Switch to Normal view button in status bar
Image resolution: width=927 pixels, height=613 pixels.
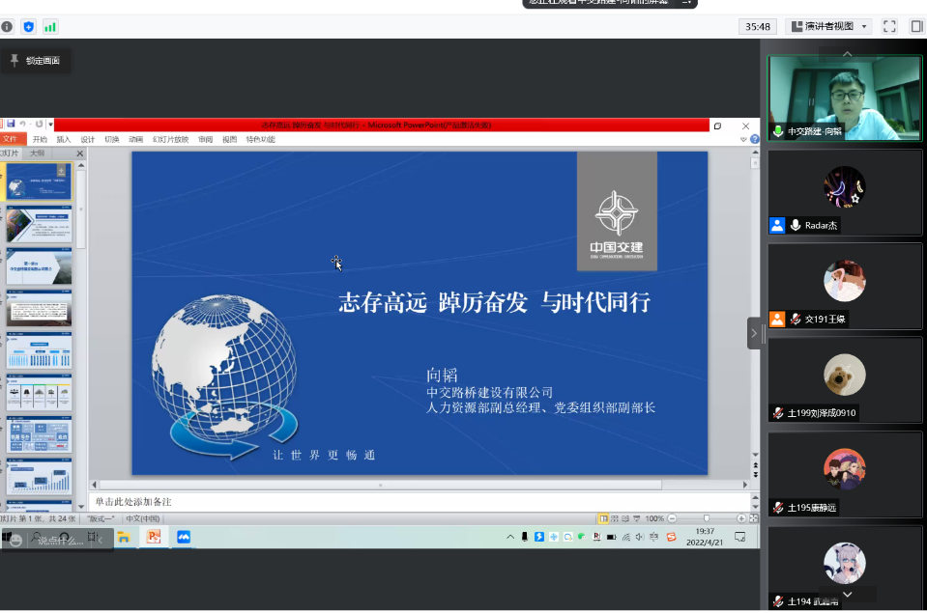coord(603,518)
